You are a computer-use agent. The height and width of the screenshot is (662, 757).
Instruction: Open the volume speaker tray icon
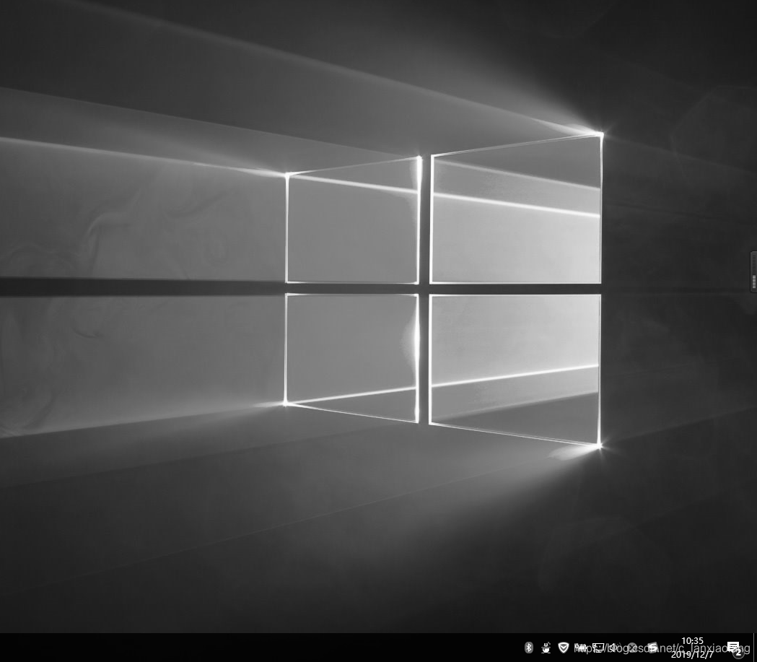point(615,648)
